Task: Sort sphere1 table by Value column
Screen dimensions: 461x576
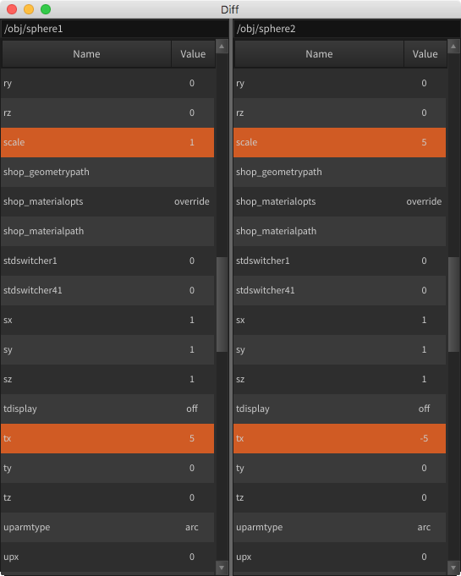Action: tap(193, 54)
